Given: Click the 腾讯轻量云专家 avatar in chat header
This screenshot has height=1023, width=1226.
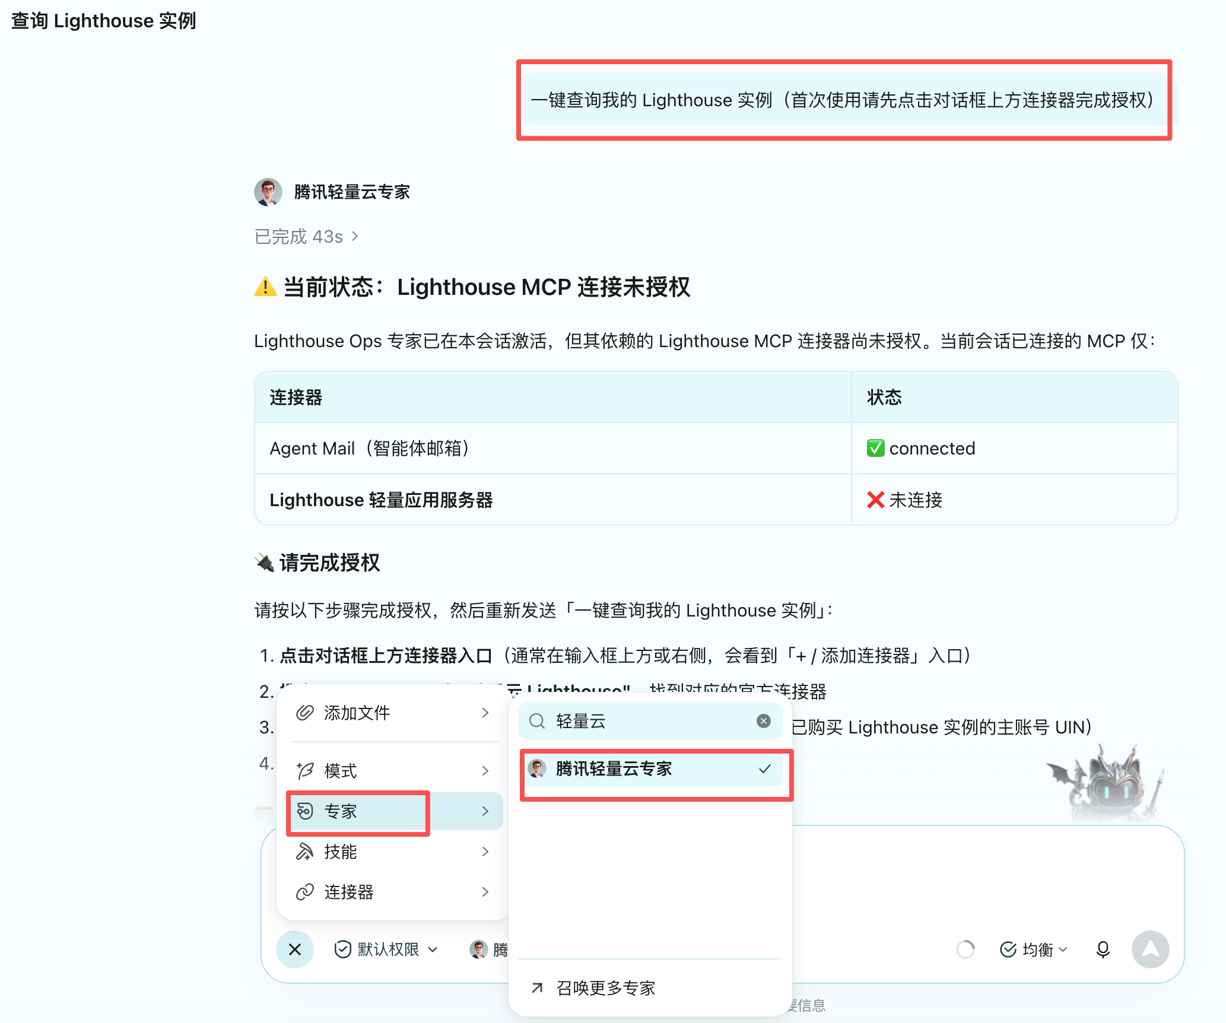Looking at the screenshot, I should (268, 192).
